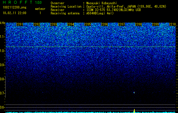This screenshot has width=178, height=113.
Task: Click the 1.0 frequency axis label
Action: click(2, 51)
